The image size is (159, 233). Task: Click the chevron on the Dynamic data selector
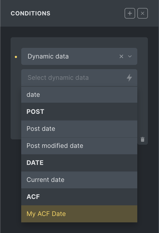click(x=129, y=56)
